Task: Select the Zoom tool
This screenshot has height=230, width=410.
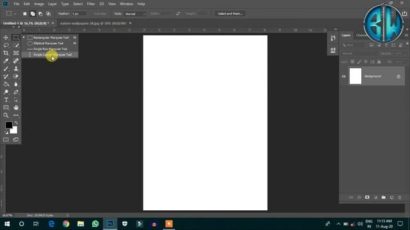Action: [x=6, y=115]
